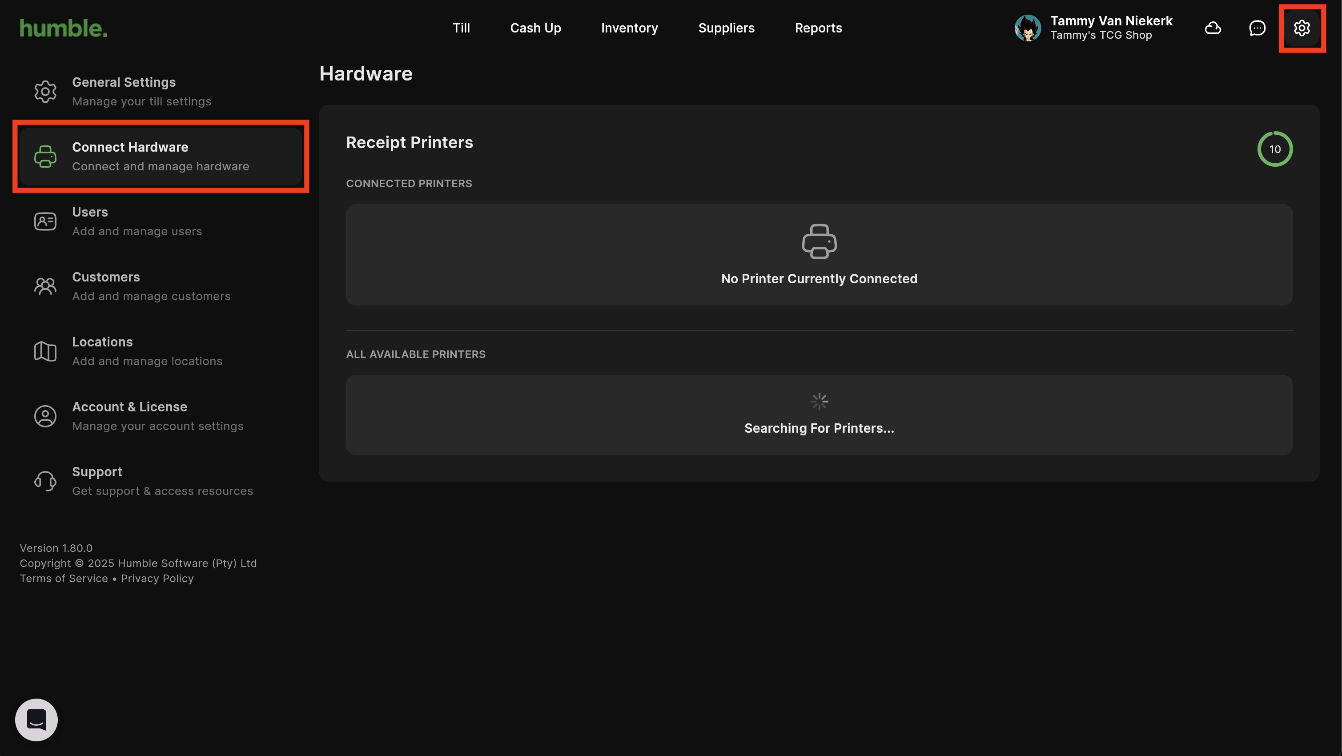Screen dimensions: 1342x756
Task: Go to Cash Up in navigation
Action: [x=535, y=28]
